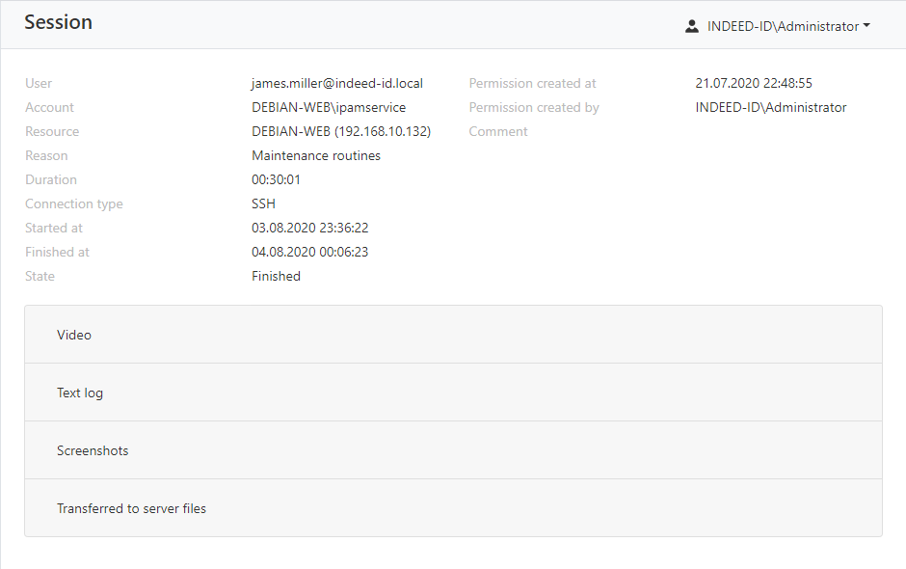The height and width of the screenshot is (569, 906).
Task: Select the account value DEBIAN-WEB\ipamservice
Action: [x=329, y=107]
